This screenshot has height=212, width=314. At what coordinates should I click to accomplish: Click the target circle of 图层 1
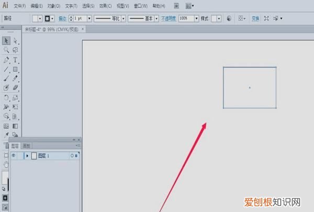[72, 155]
